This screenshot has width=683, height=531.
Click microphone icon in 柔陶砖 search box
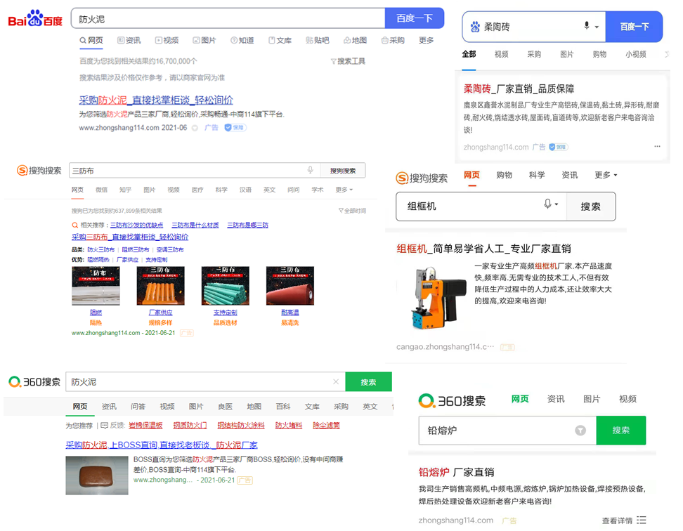tap(587, 26)
